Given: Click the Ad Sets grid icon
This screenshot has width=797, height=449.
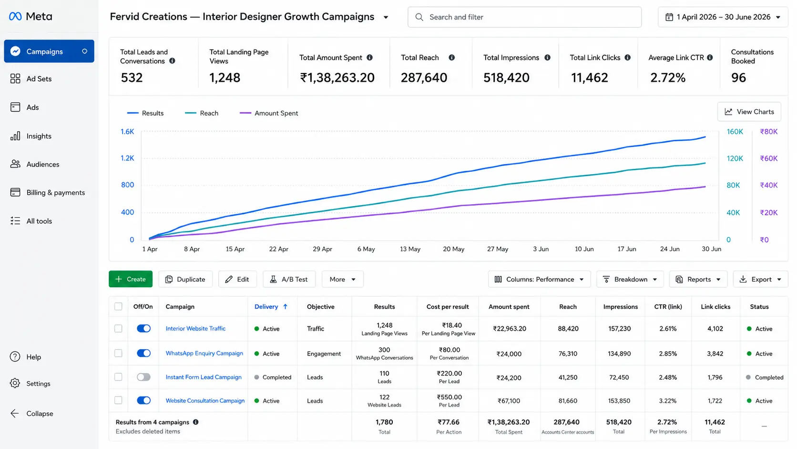Looking at the screenshot, I should 15,79.
